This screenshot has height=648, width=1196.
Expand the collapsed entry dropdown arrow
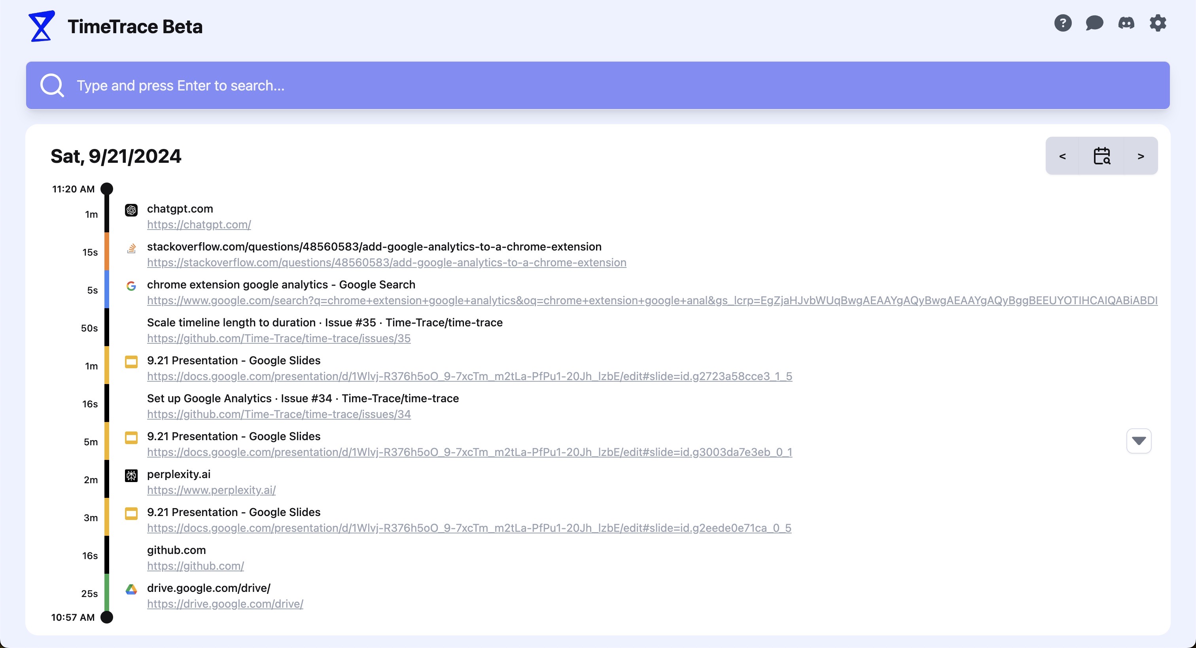click(1138, 441)
